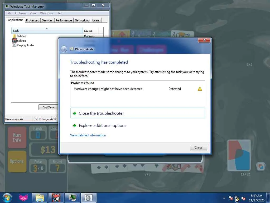Sort by the Task column header
The height and width of the screenshot is (203, 270).
(47, 31)
